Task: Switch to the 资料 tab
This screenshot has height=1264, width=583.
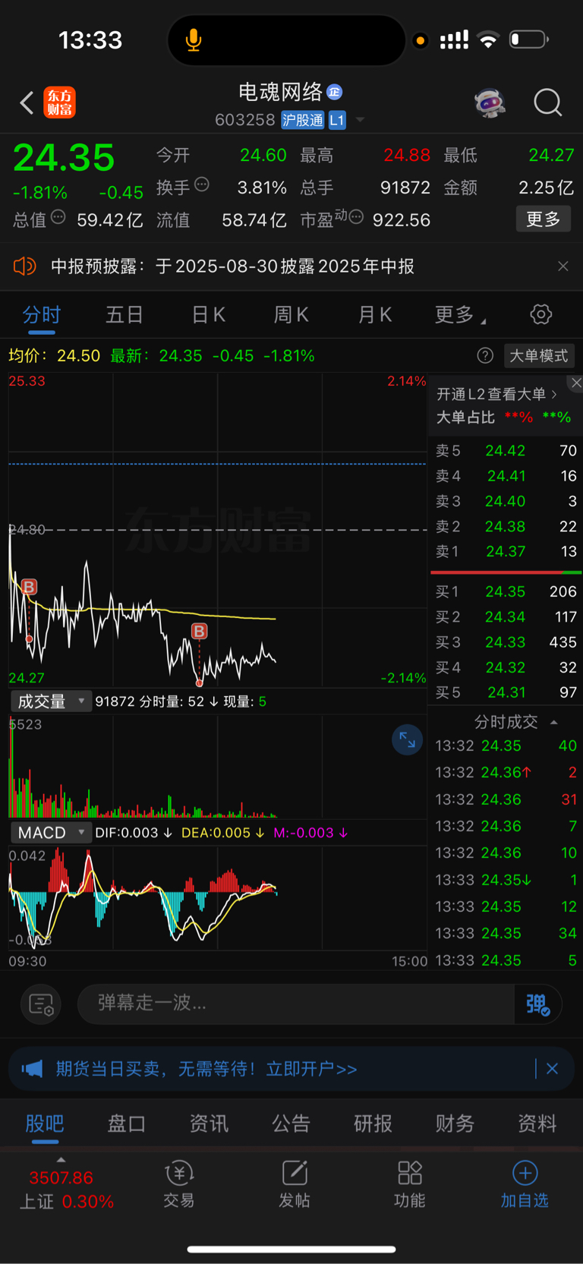Action: pyautogui.click(x=537, y=1124)
